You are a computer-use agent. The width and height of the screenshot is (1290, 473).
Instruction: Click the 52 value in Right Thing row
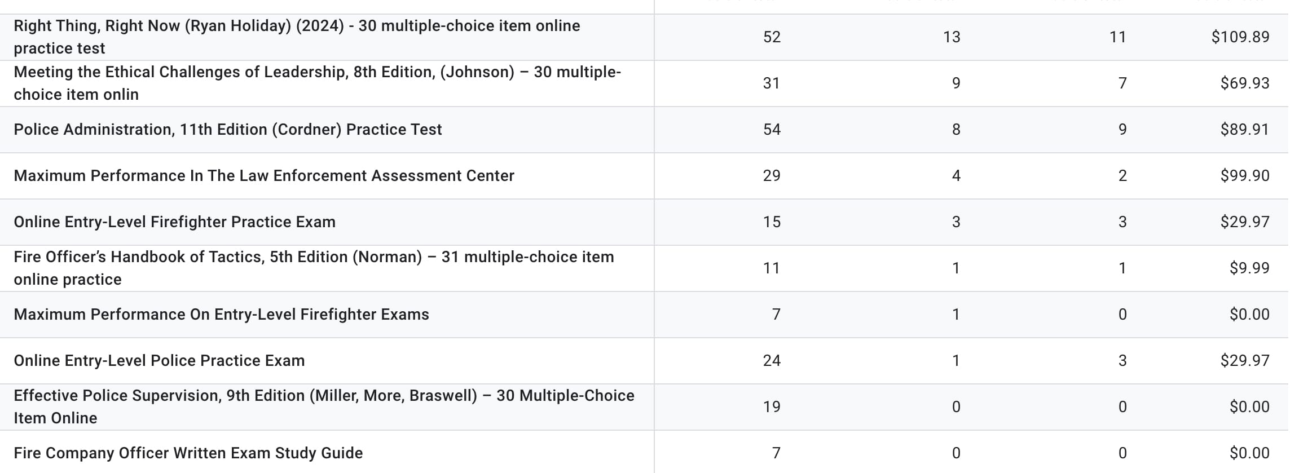772,37
